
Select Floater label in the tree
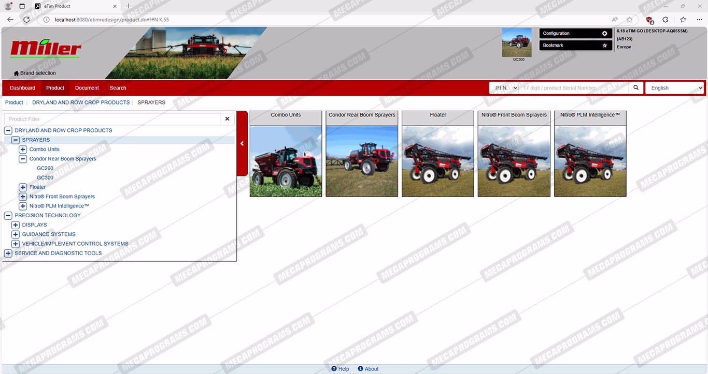38,187
